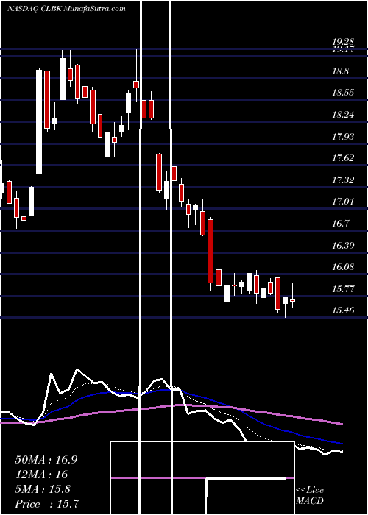Screen dimensions: 368x515
Task: Click the 17.93 price axis label
Action: [x=343, y=136]
